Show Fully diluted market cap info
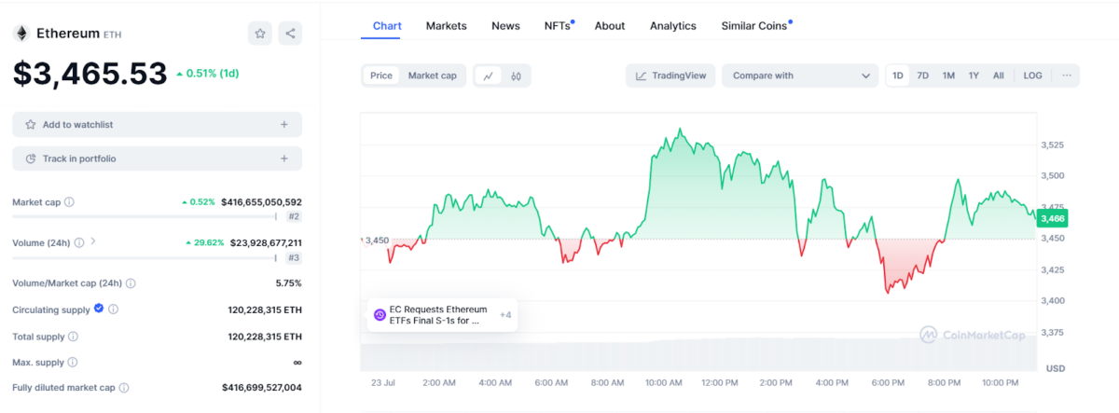 [x=124, y=388]
